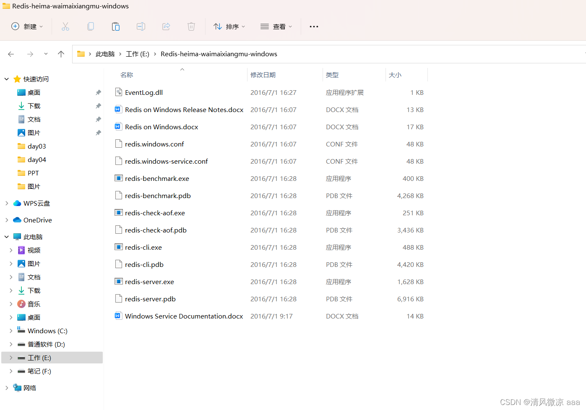Select 工作 (E:) drive in sidebar
The width and height of the screenshot is (586, 410).
pos(52,358)
